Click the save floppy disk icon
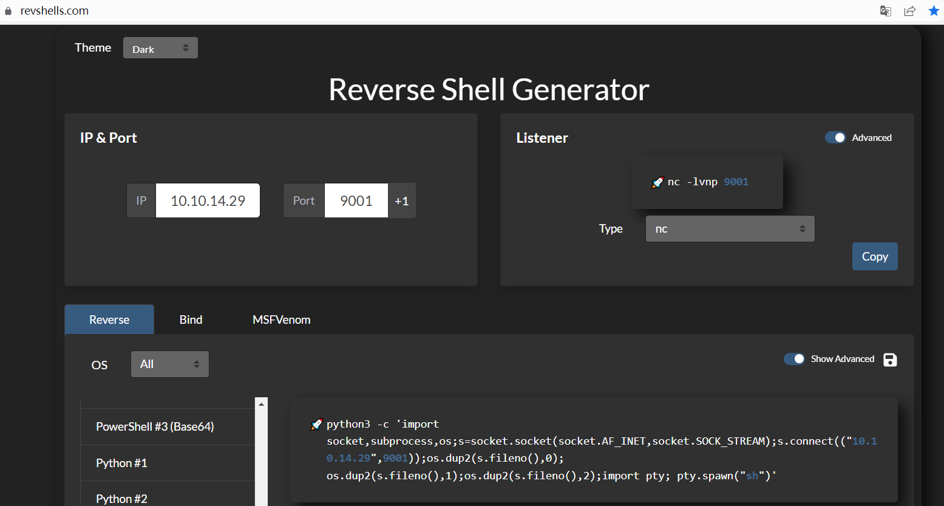 (890, 360)
